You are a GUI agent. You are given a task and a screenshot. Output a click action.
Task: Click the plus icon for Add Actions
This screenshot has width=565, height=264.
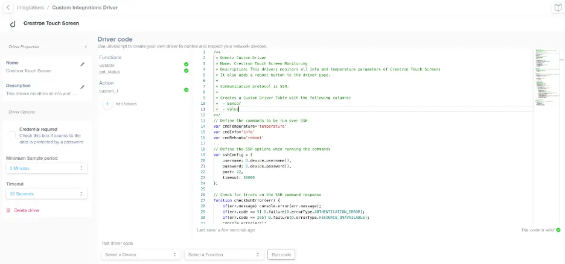click(x=107, y=104)
